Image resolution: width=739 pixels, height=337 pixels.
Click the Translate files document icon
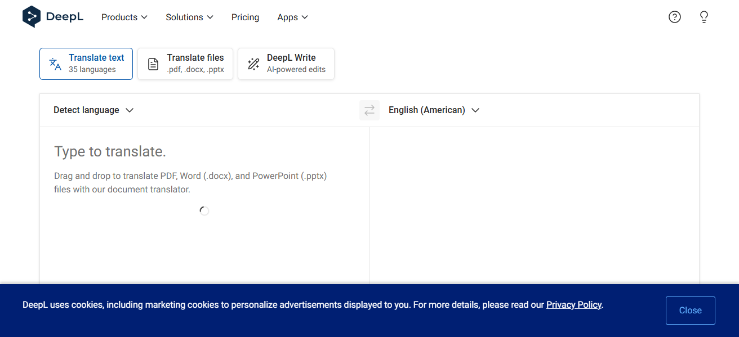[x=153, y=64]
